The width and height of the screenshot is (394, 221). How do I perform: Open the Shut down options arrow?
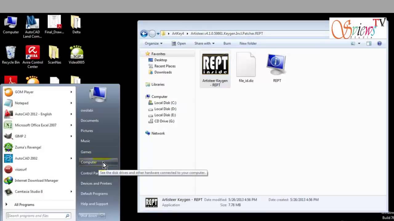[x=102, y=216]
